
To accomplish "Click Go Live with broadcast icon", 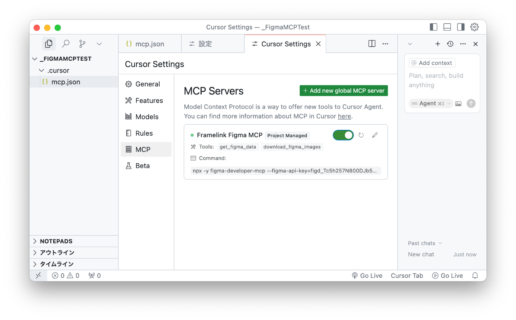I will [x=367, y=275].
